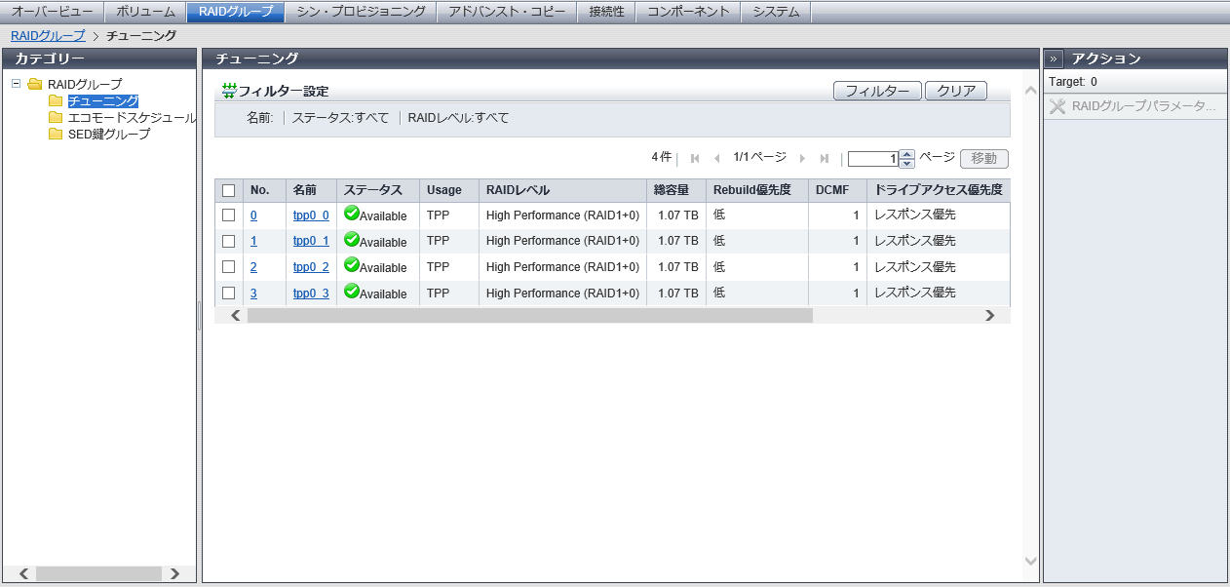This screenshot has height=587, width=1230.
Task: Go to the last page arrow icon
Action: [825, 159]
